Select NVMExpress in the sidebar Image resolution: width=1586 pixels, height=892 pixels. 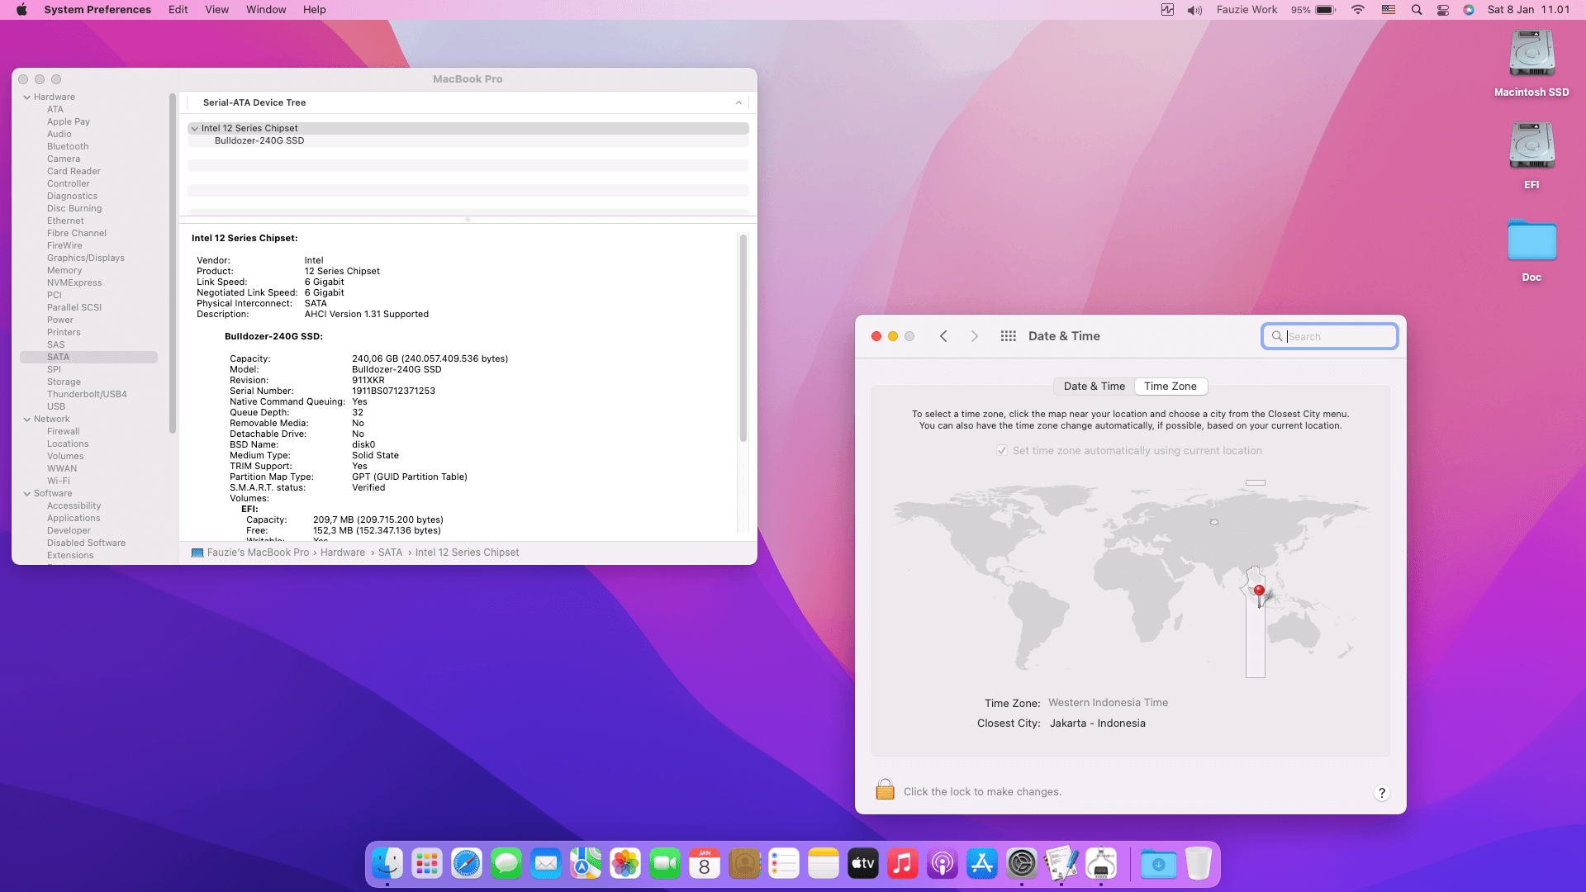[74, 283]
